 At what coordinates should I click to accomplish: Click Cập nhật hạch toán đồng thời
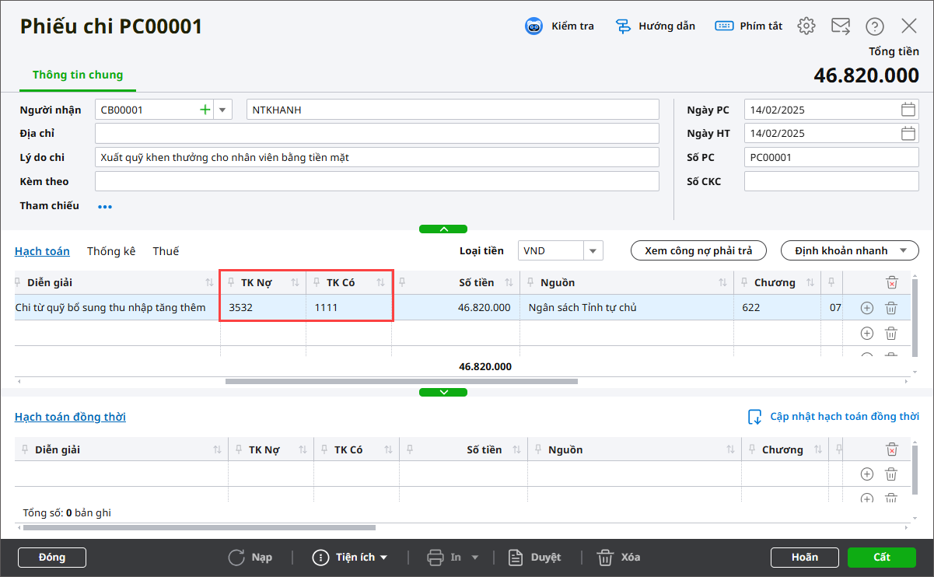tap(834, 417)
